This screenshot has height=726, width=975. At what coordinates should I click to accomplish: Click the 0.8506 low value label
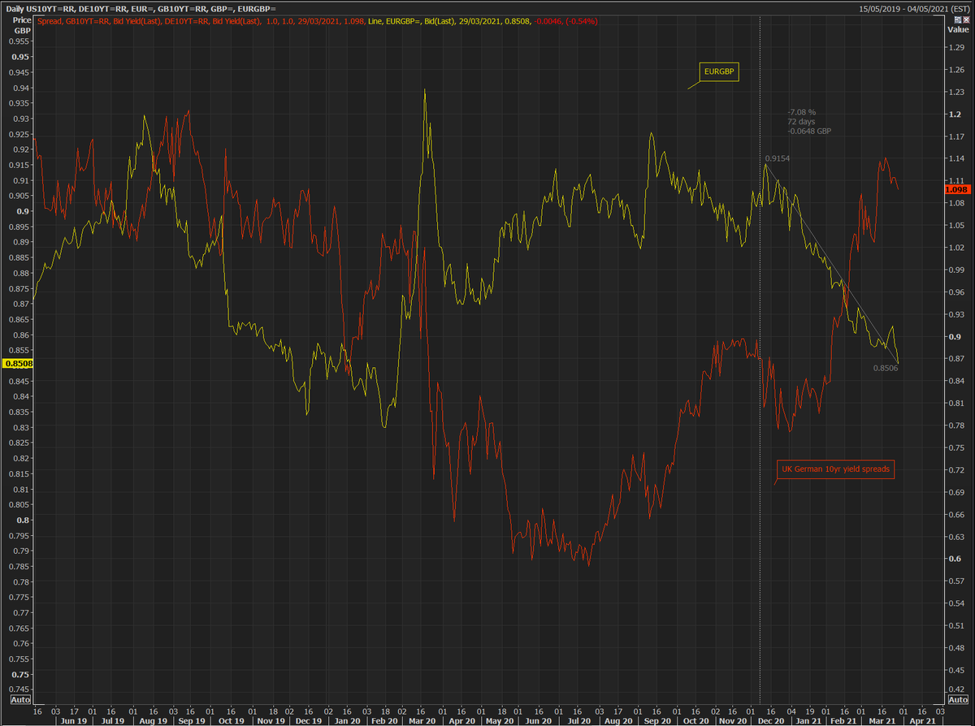tap(886, 368)
